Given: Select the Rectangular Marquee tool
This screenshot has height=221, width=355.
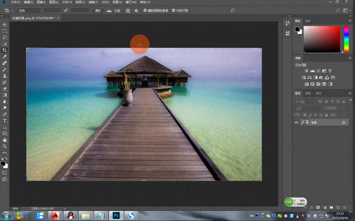Looking at the screenshot, I should pyautogui.click(x=5, y=31).
